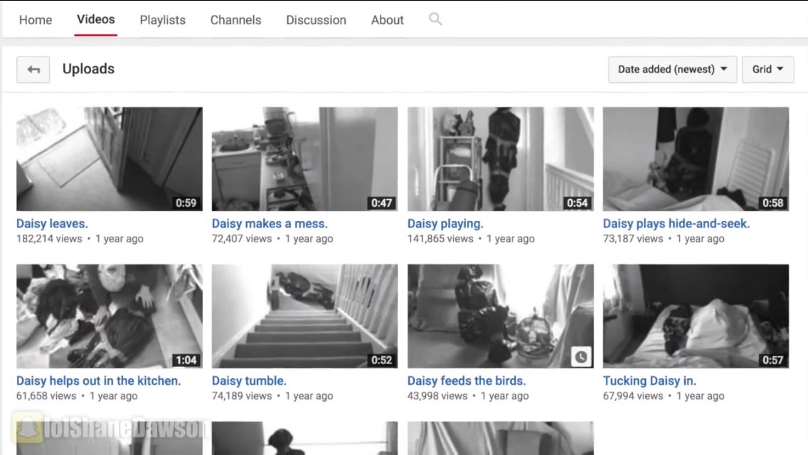Click the Uploads heading text
Image resolution: width=808 pixels, height=455 pixels.
tap(89, 69)
